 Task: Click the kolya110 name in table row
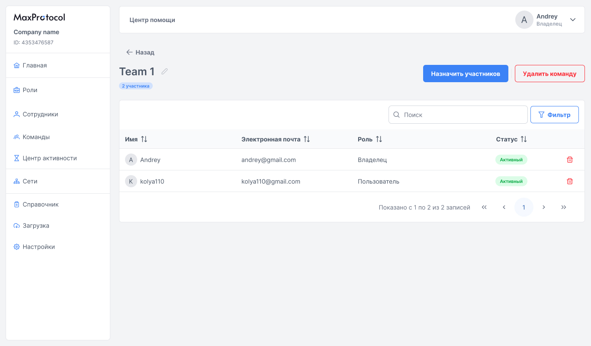tap(152, 181)
